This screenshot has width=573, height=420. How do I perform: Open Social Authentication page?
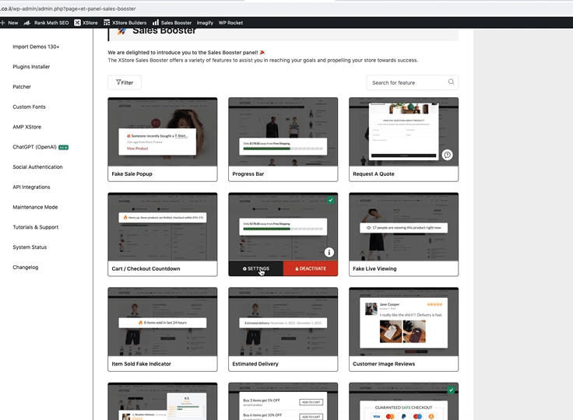(37, 167)
